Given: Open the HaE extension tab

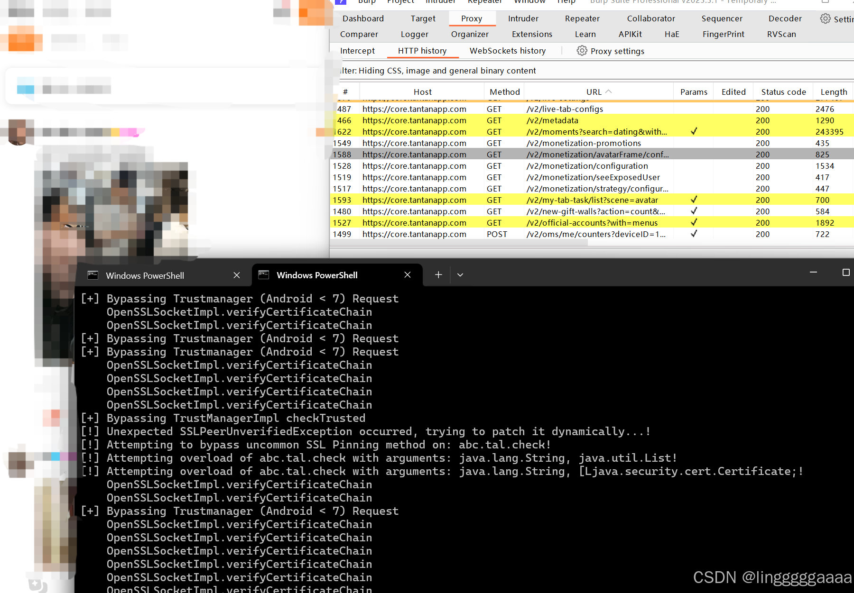Looking at the screenshot, I should click(672, 34).
